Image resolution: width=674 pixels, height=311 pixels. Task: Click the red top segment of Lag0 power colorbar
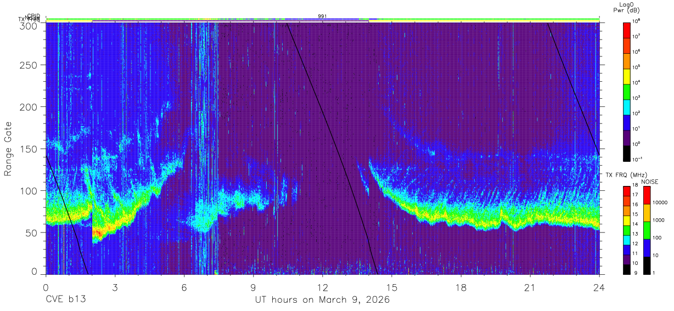[x=627, y=30]
